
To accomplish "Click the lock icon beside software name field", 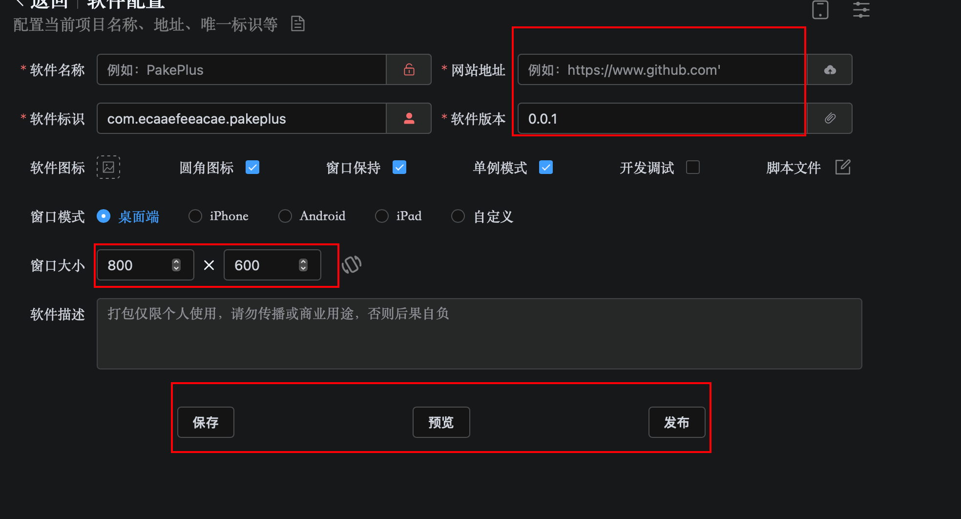I will click(x=409, y=69).
